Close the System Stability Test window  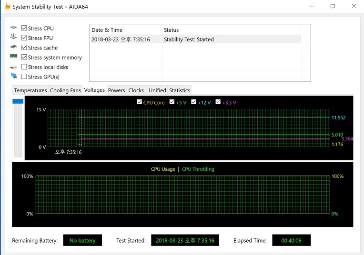[x=354, y=6]
